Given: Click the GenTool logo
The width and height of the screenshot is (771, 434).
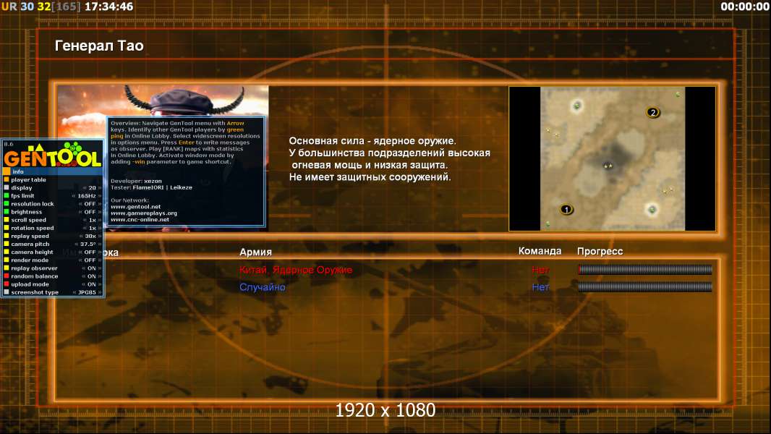Looking at the screenshot, I should (x=53, y=154).
